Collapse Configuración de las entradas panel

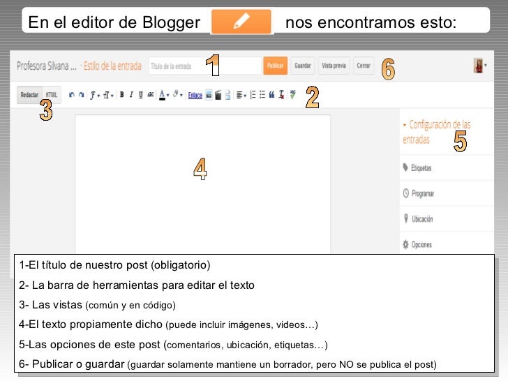point(436,132)
